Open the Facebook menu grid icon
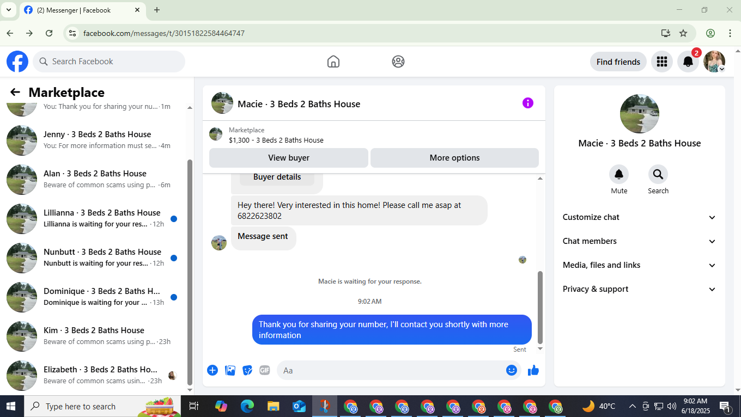741x417 pixels. click(662, 62)
